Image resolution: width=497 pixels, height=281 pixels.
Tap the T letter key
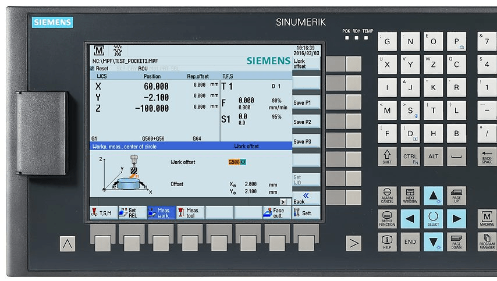coord(434,111)
